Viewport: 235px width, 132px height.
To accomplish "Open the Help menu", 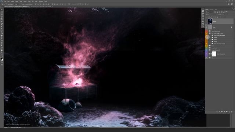I will [x=46, y=1].
